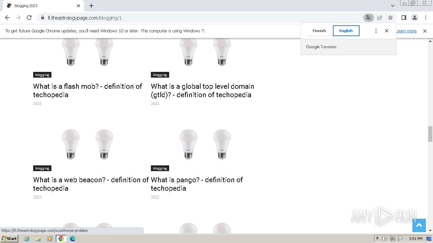Image resolution: width=433 pixels, height=243 pixels.
Task: Click the vertical scrollbar thumb
Action: coord(430,134)
